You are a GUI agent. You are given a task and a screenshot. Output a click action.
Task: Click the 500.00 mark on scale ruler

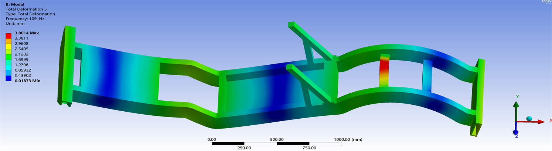277,139
